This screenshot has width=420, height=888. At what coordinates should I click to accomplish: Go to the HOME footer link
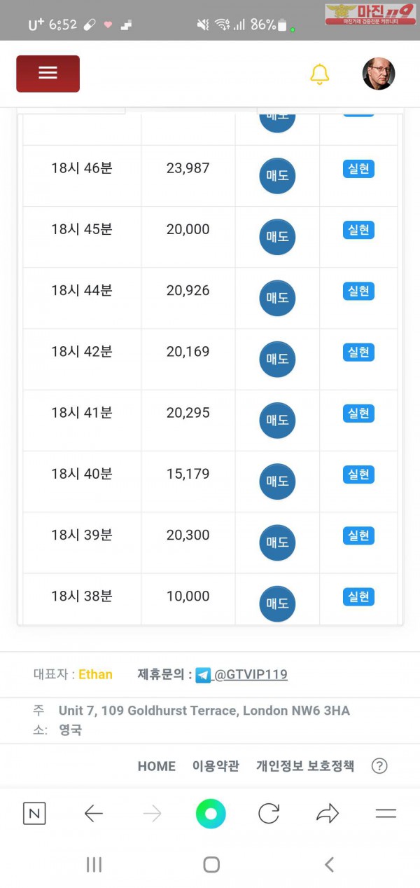[156, 766]
